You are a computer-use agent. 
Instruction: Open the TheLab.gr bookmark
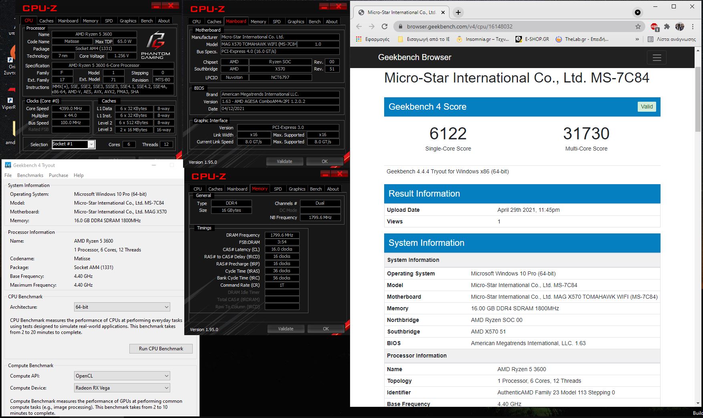pyautogui.click(x=582, y=39)
